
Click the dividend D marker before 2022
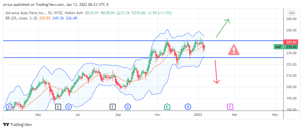coord(188,107)
